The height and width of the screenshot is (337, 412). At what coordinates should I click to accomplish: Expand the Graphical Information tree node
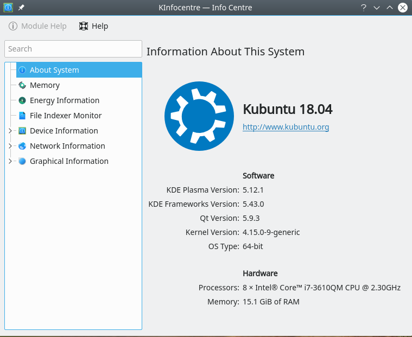[x=10, y=161]
